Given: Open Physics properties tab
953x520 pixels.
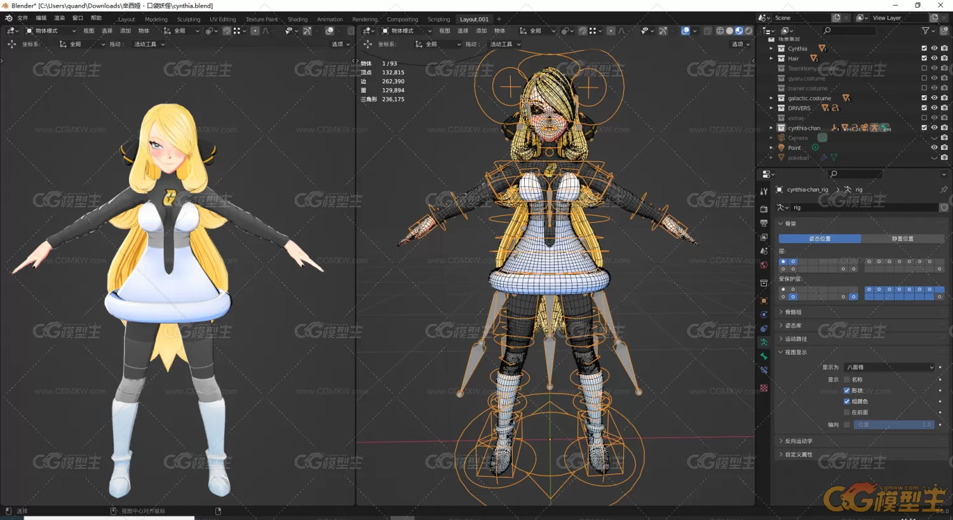Looking at the screenshot, I should (764, 314).
